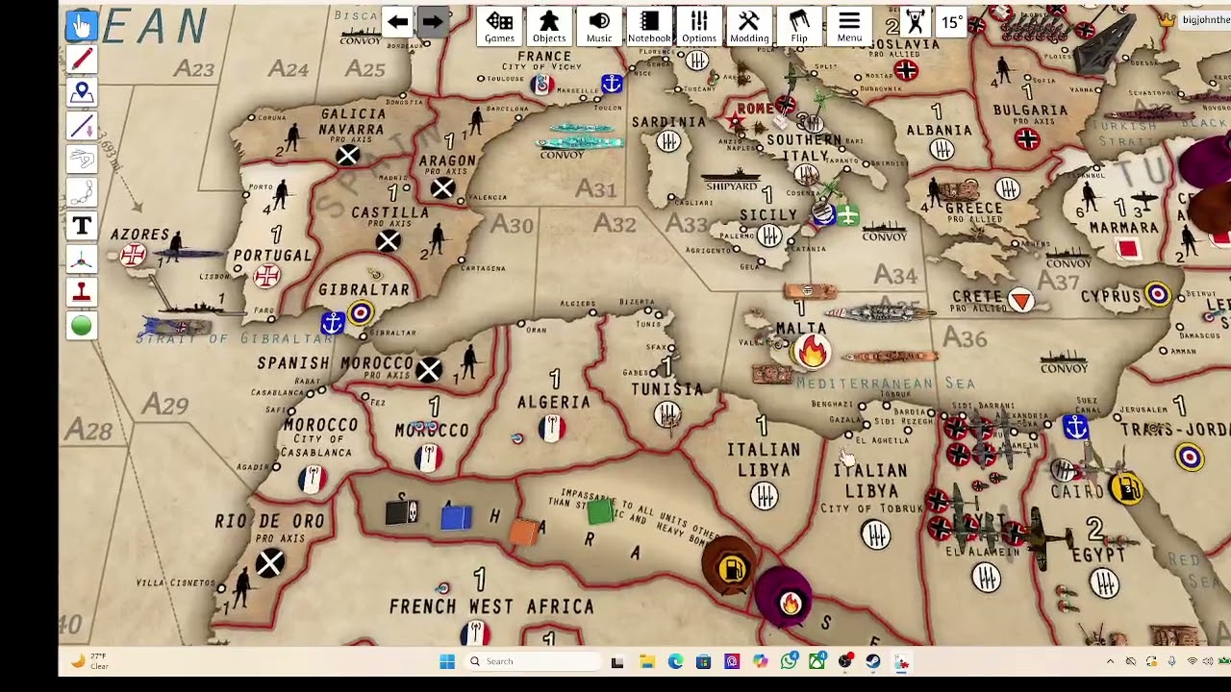Open WhatsApp from the taskbar
Viewport: 1231px width, 692px height.
point(789,661)
